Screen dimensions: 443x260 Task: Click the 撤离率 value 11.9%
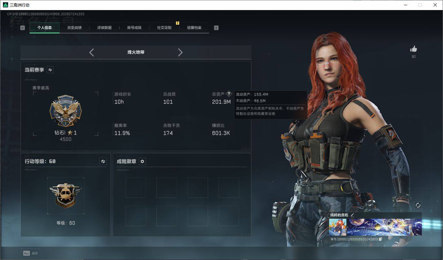point(122,133)
